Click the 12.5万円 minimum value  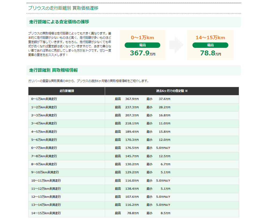point(165,156)
